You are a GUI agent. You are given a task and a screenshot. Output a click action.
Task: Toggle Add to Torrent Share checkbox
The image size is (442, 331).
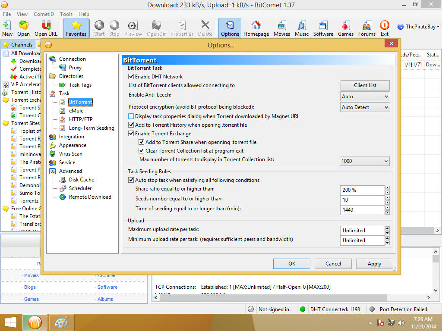tap(141, 142)
